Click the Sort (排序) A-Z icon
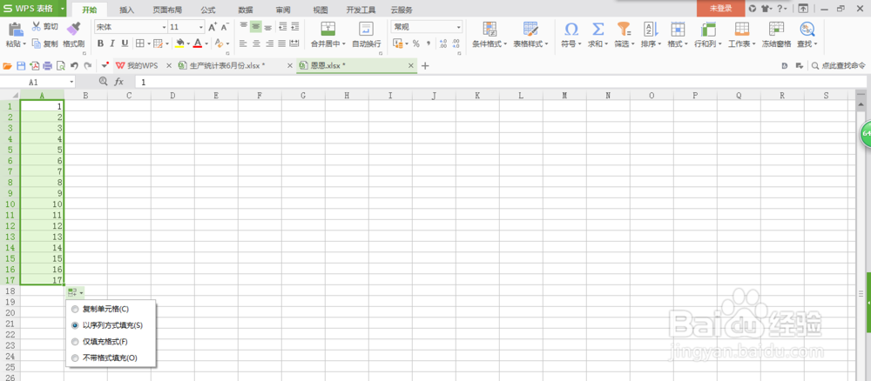871x381 pixels. [651, 30]
